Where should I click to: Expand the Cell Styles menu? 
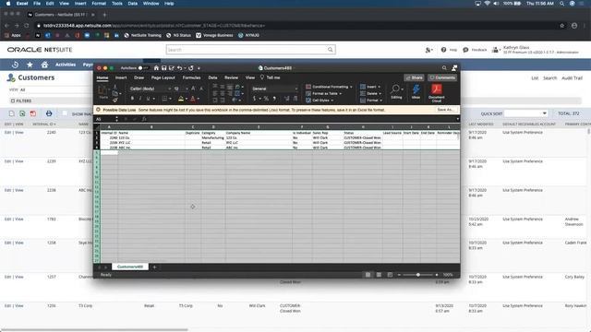click(x=320, y=101)
